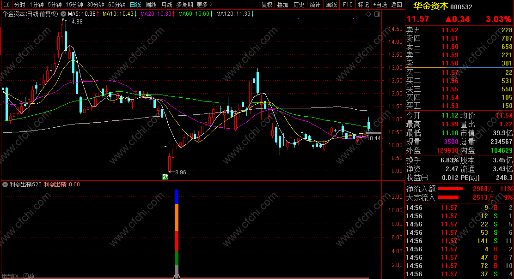This screenshot has width=514, height=279.
Task: Switch to the 周线 weekly chart tab
Action: point(151,5)
